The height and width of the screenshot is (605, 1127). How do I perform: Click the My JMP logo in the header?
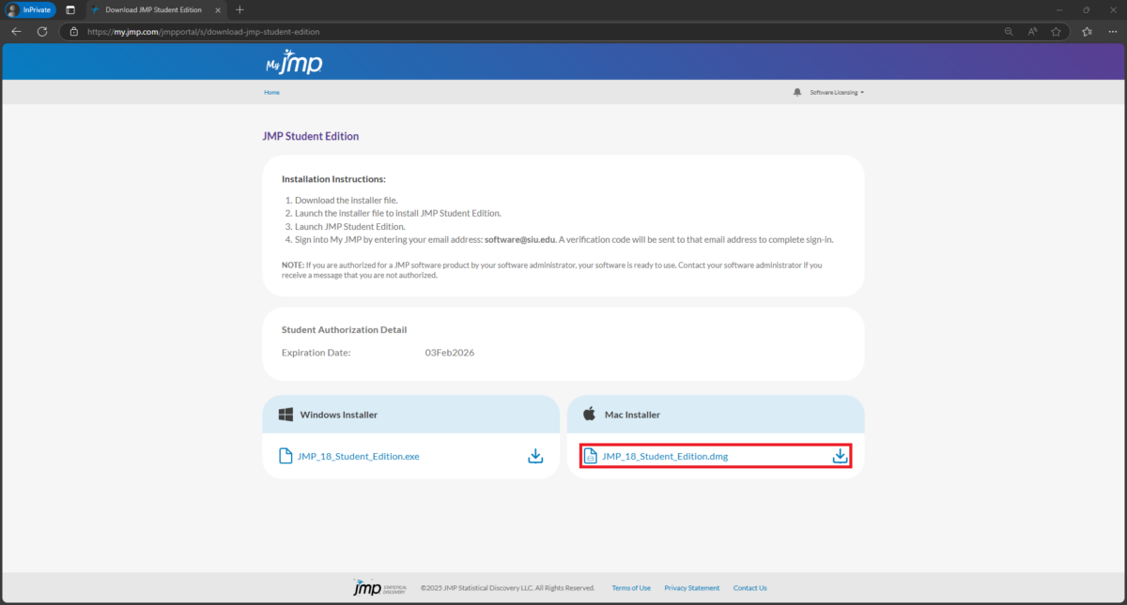pyautogui.click(x=295, y=60)
